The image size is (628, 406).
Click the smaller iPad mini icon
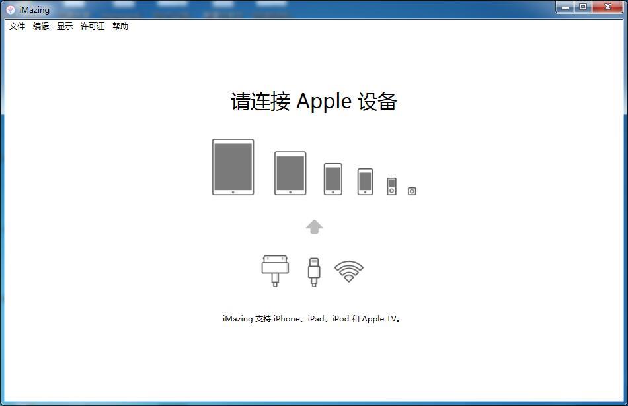290,173
